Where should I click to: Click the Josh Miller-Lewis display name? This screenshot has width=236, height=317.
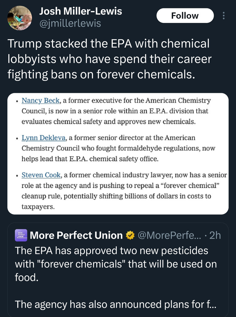(x=81, y=11)
